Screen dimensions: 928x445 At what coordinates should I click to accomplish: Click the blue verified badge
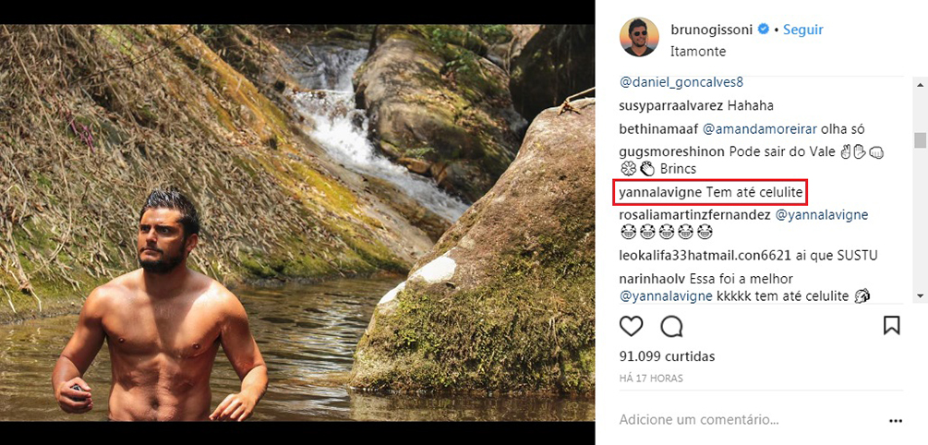(764, 30)
